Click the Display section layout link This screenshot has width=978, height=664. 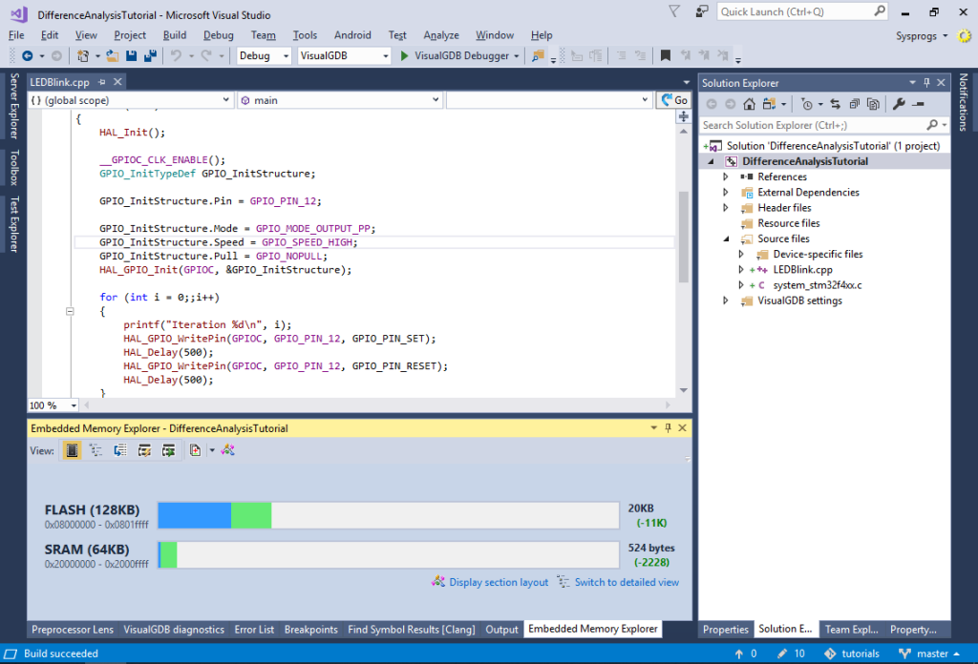498,582
